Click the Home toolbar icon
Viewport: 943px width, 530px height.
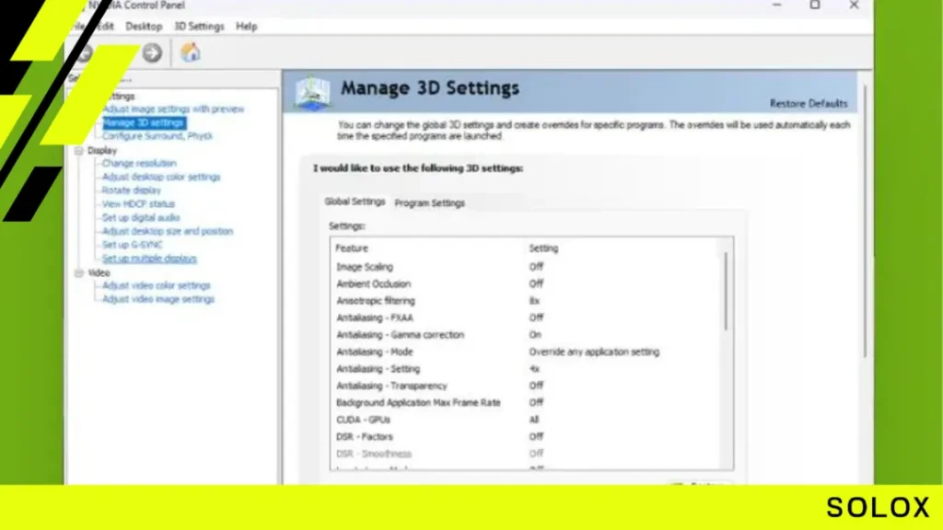click(x=190, y=52)
